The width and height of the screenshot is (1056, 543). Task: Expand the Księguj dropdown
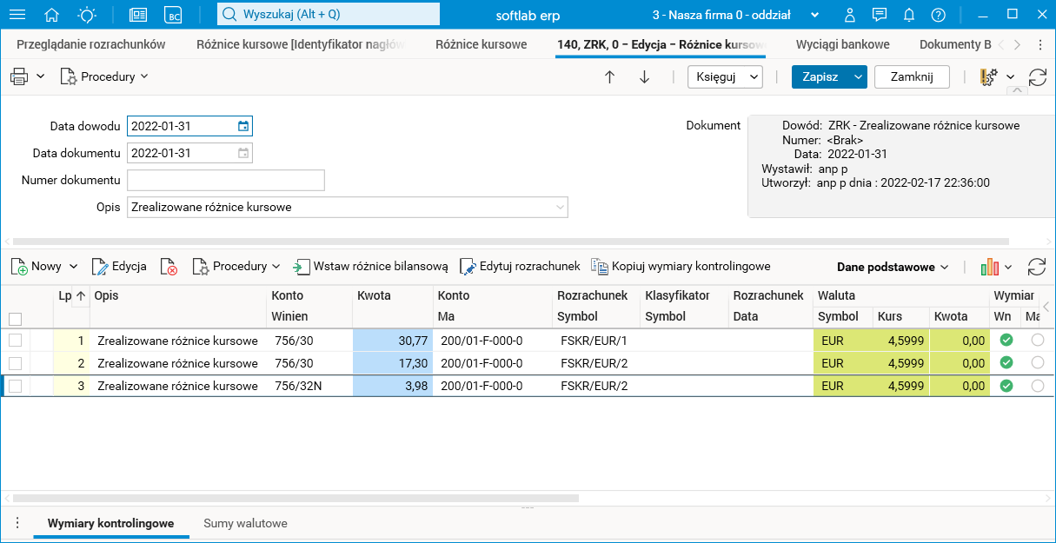tap(725, 76)
